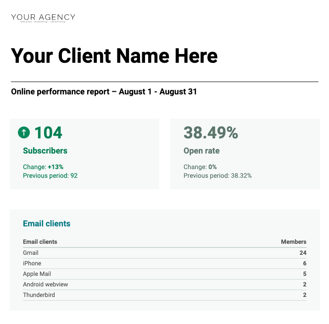Click the Previous period: 92 text
Viewport: 329px width, 324px height.
tap(50, 176)
